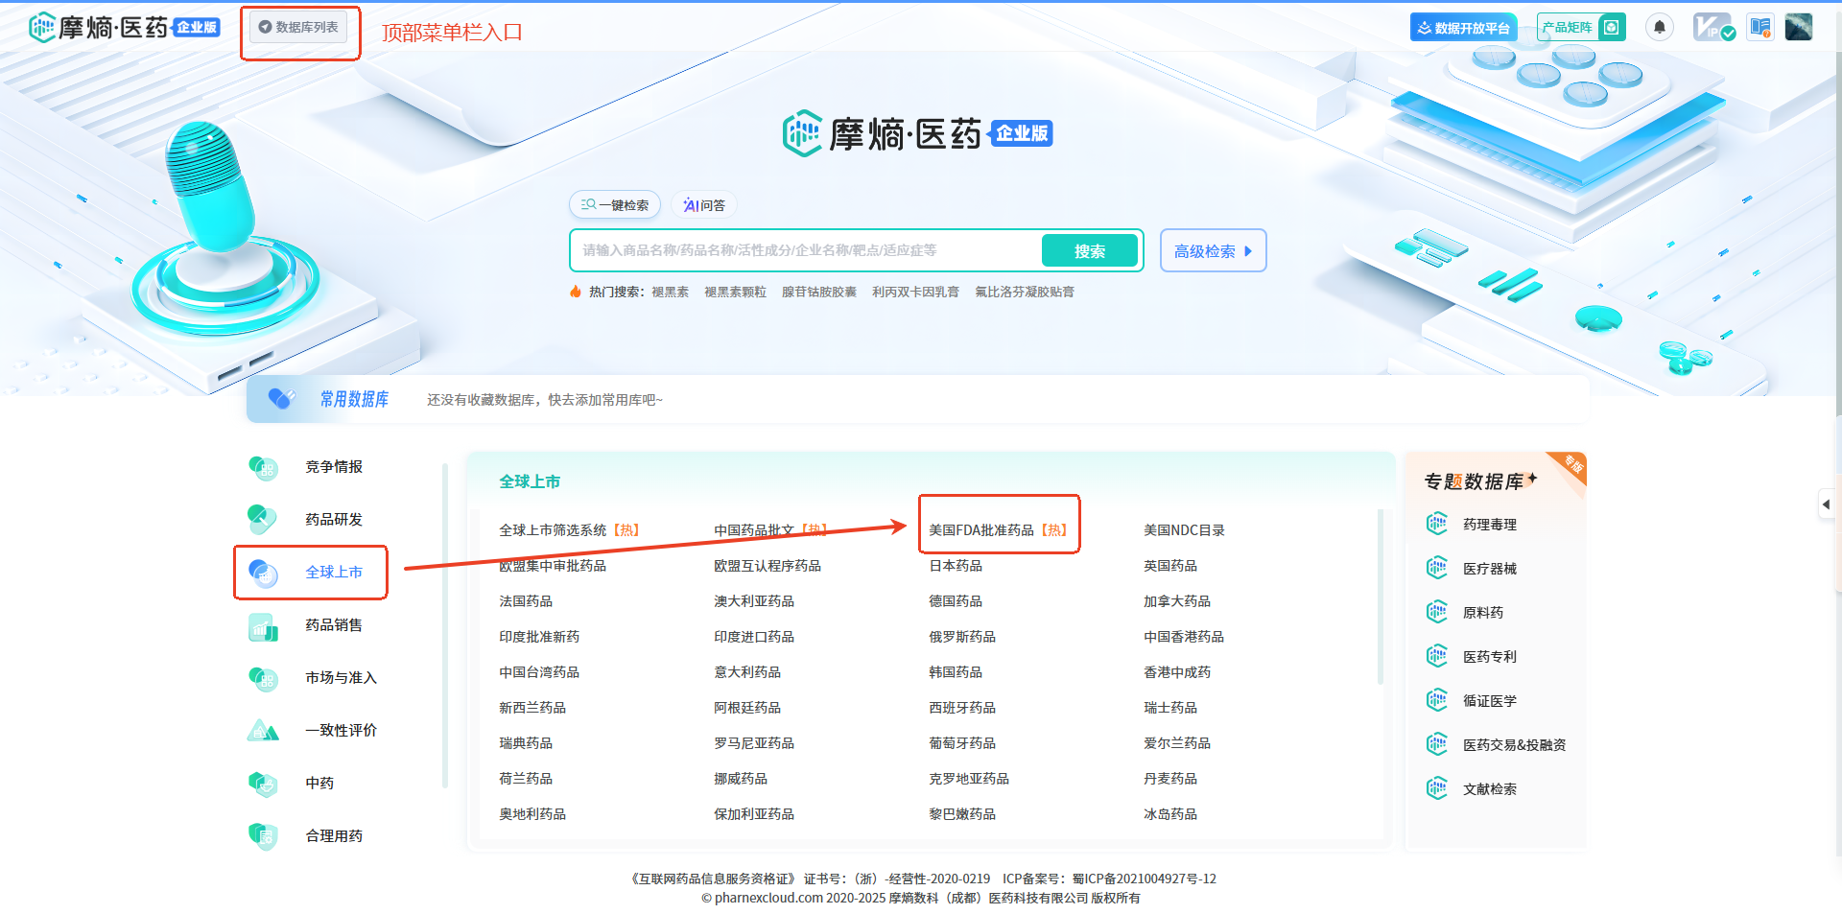Image resolution: width=1842 pixels, height=914 pixels.
Task: Open 数据开放平台 button
Action: [x=1463, y=28]
